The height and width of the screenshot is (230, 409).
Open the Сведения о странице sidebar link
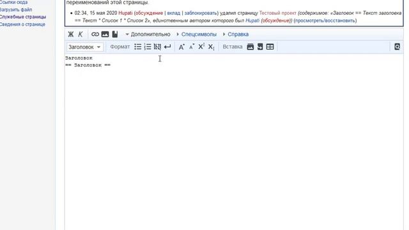pyautogui.click(x=22, y=24)
